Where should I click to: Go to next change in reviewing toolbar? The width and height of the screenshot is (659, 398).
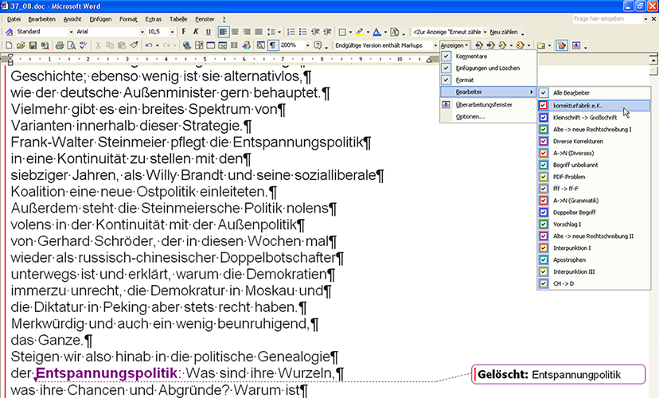point(490,45)
